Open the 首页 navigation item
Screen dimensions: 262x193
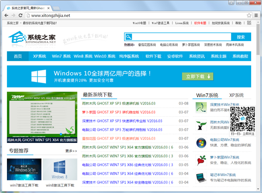pos(18,56)
